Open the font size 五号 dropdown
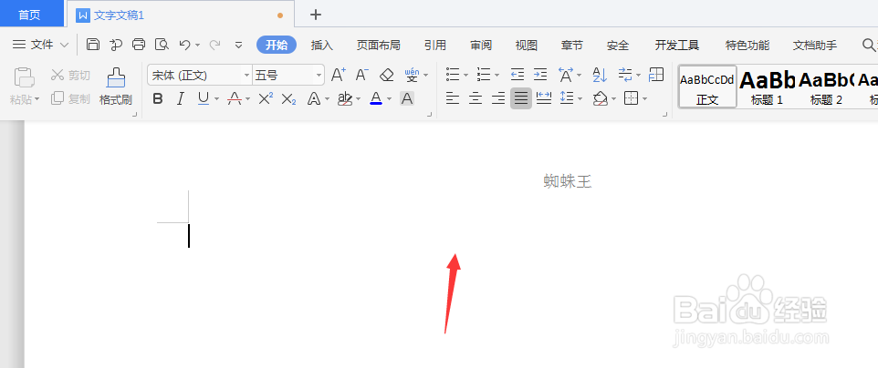878x368 pixels. point(319,75)
